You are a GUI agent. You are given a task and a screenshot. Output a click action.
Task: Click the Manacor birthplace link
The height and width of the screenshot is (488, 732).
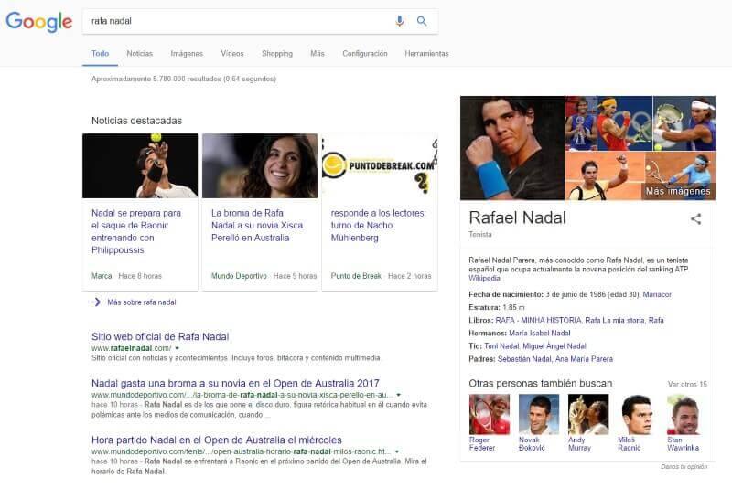click(x=657, y=294)
